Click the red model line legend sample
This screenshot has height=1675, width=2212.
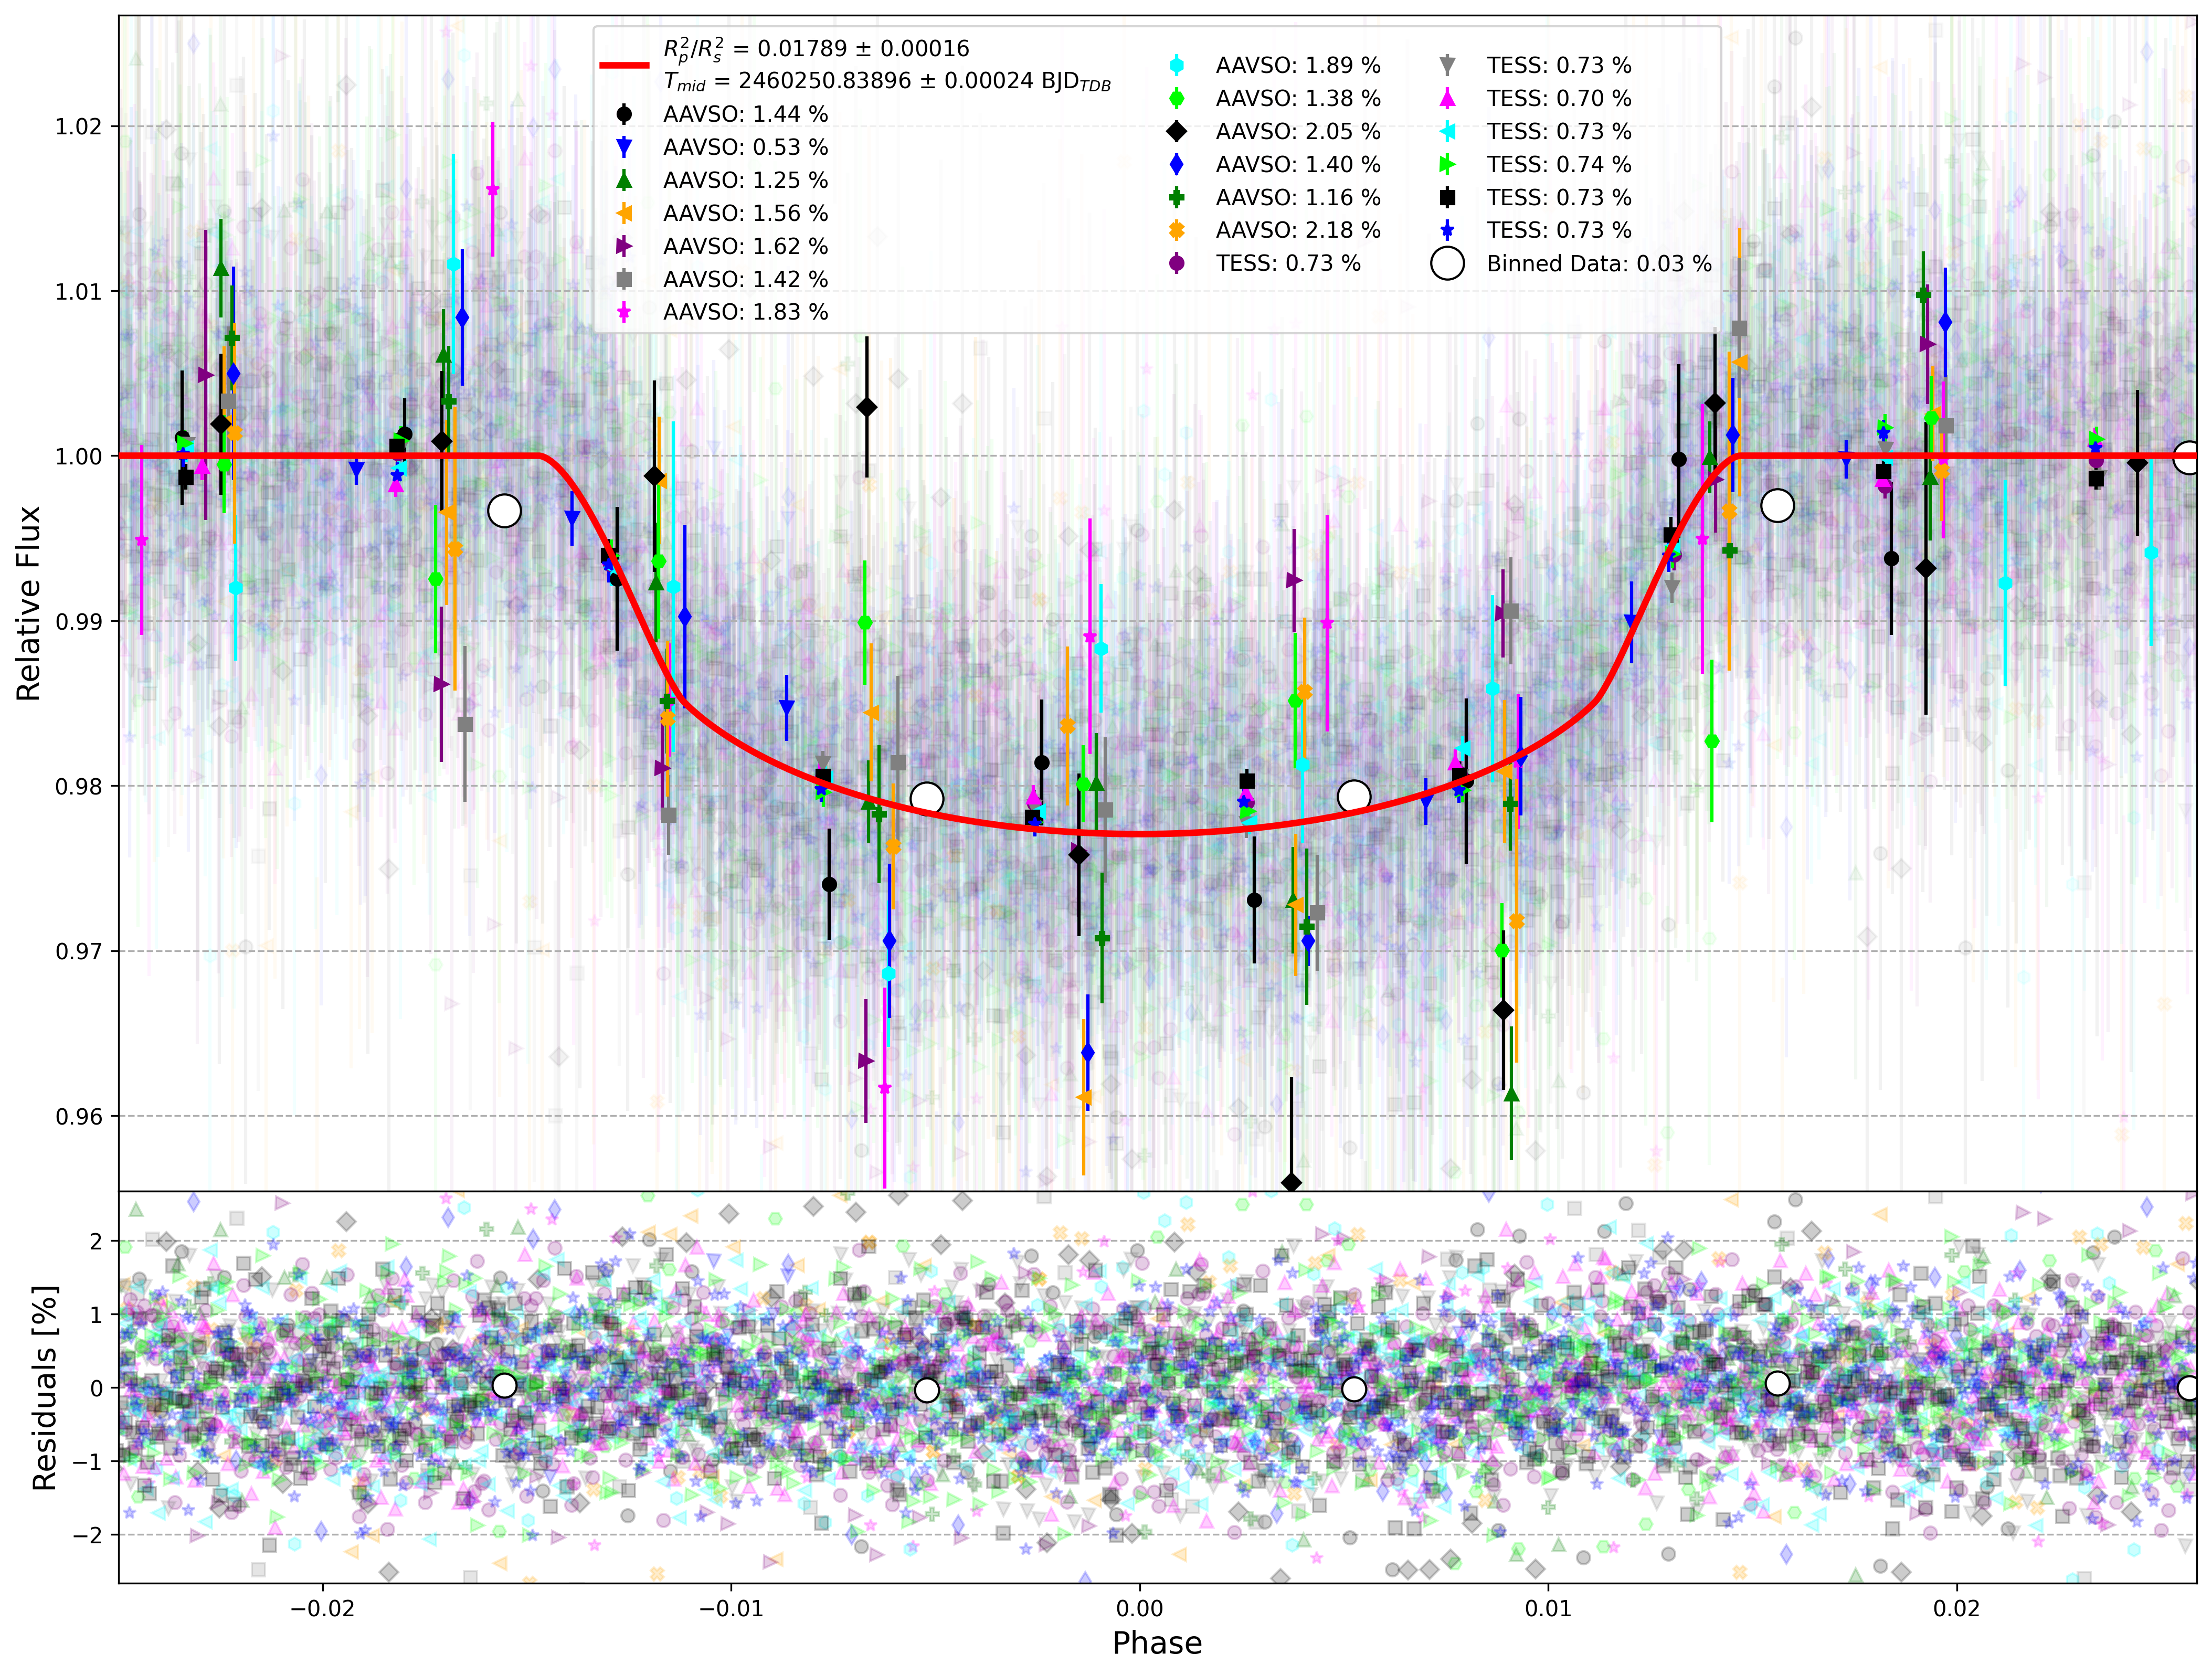[624, 65]
